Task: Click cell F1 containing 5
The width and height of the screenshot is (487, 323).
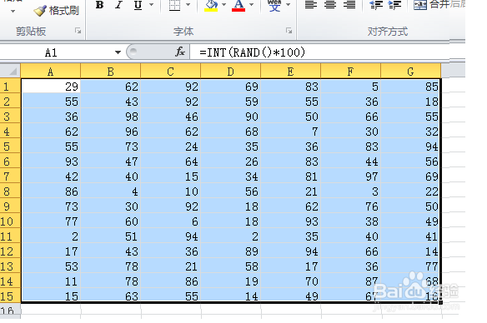Action: [x=350, y=87]
